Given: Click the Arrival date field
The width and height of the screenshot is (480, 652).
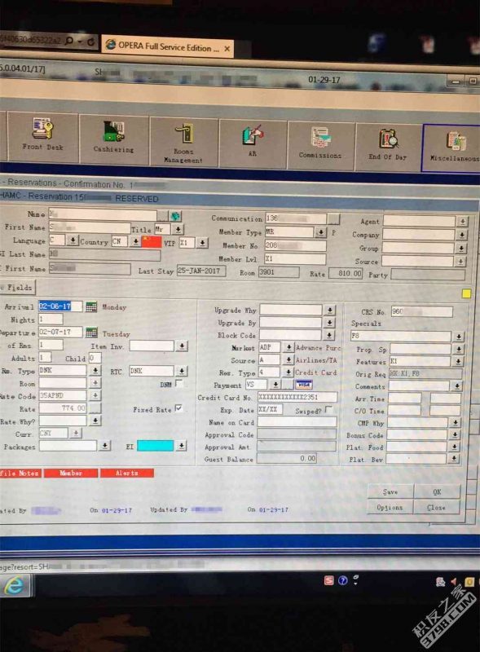Looking at the screenshot, I should click(x=60, y=306).
